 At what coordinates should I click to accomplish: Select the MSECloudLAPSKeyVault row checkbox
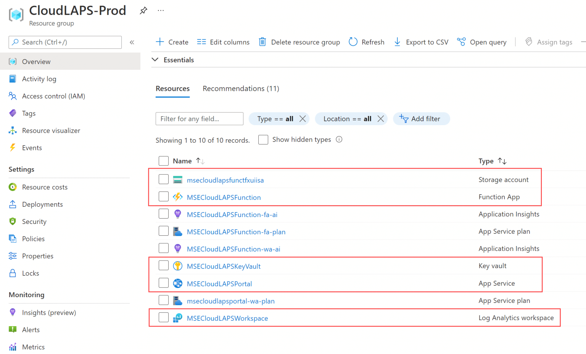(163, 265)
